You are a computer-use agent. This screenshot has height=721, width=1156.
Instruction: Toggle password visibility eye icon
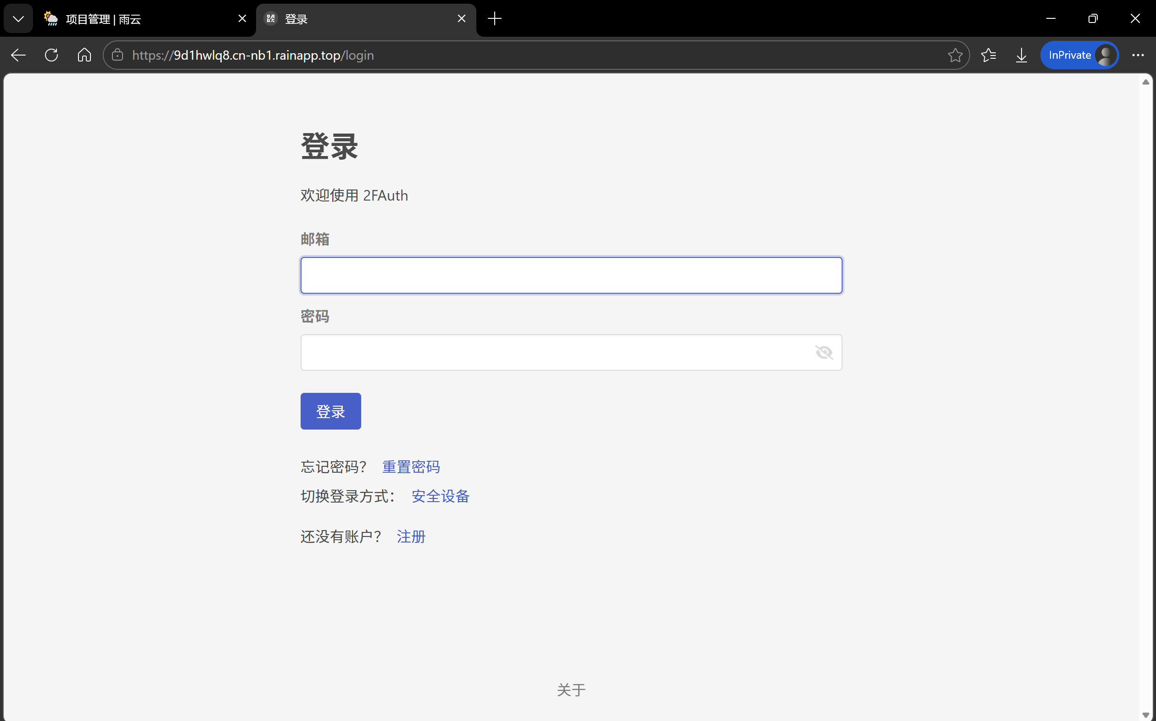(823, 352)
